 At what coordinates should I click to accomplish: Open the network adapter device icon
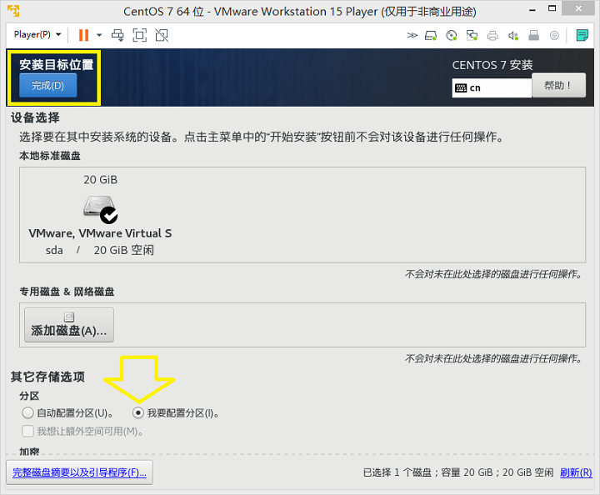coord(472,36)
